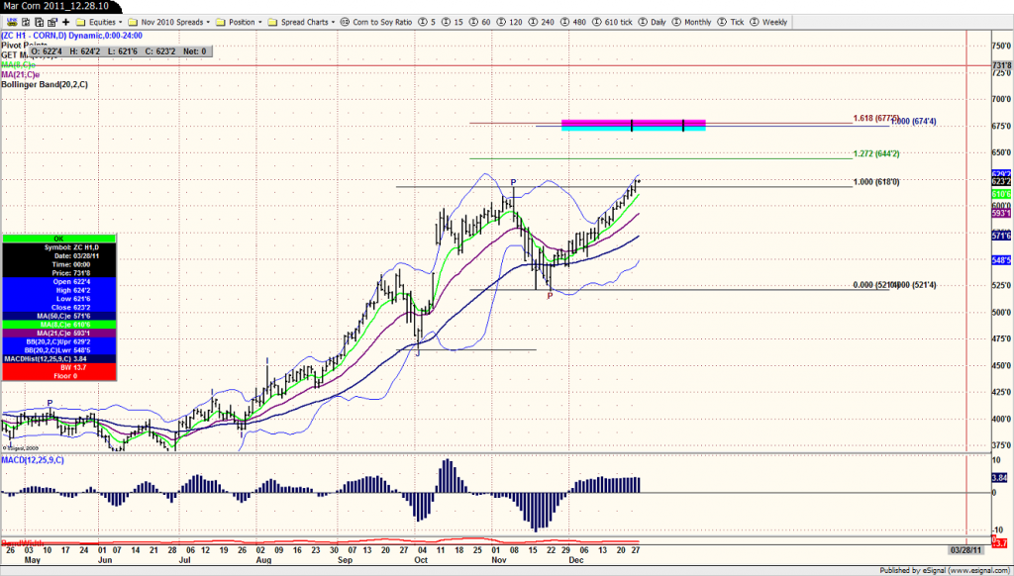This screenshot has width=1014, height=576.
Task: Click the second page layout toolbar icon
Action: (25, 22)
